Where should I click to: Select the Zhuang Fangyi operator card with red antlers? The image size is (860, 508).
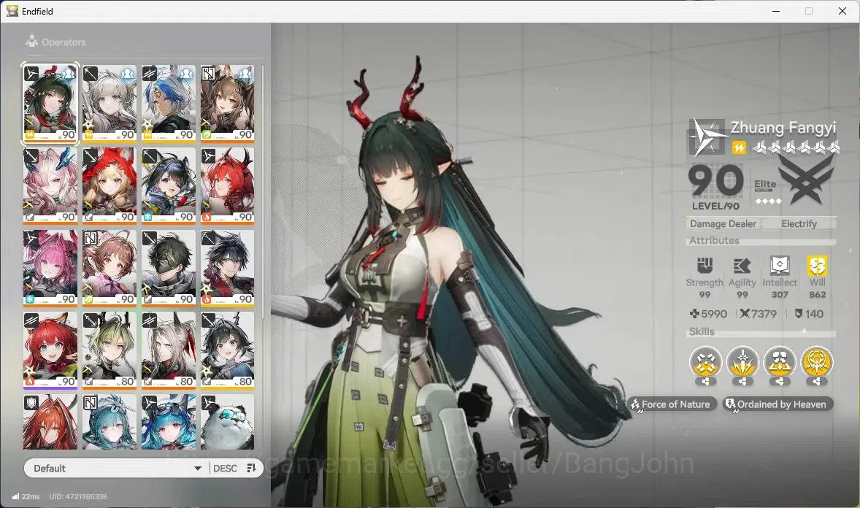pos(50,103)
